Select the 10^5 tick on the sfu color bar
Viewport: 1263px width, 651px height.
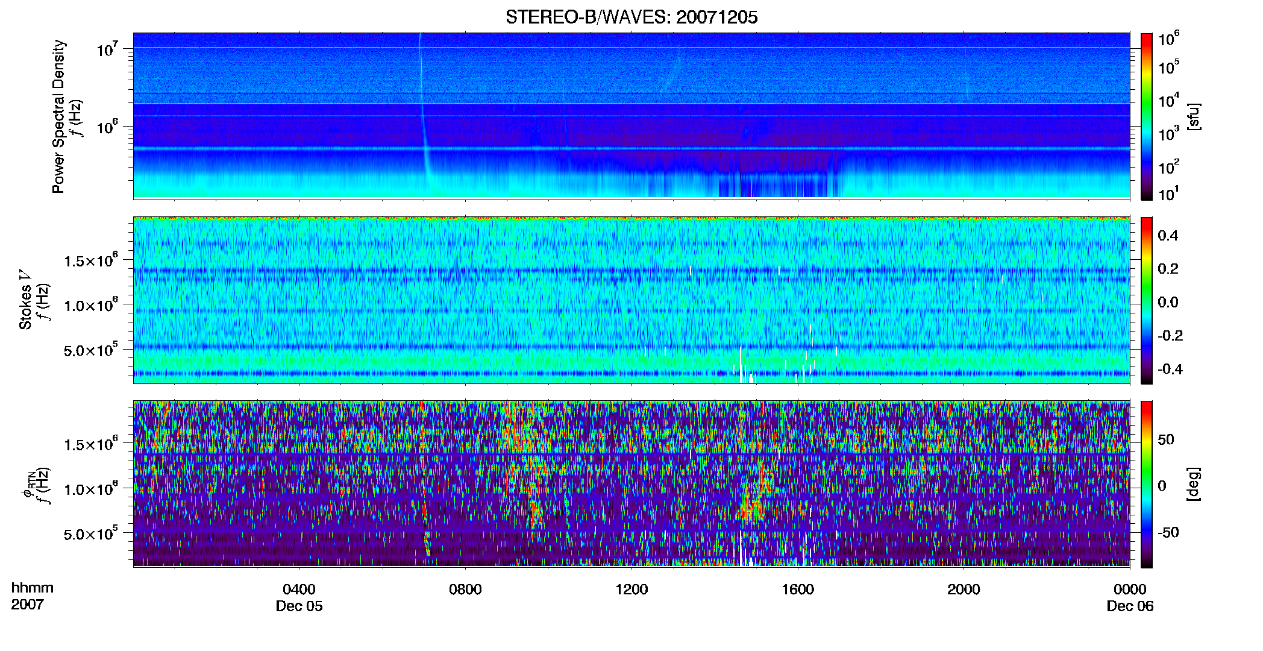coord(1168,67)
